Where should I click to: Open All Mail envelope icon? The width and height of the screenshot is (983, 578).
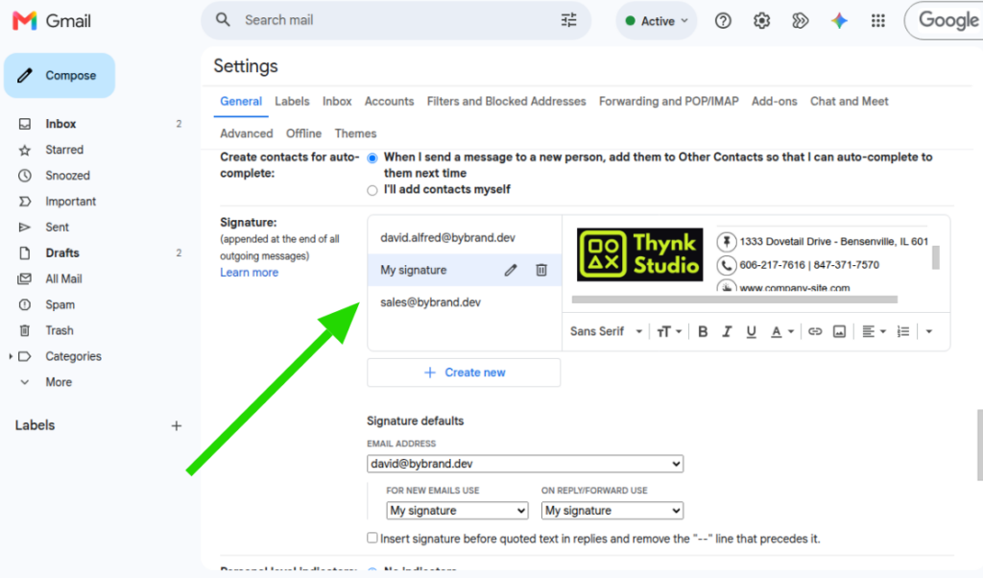pyautogui.click(x=24, y=279)
